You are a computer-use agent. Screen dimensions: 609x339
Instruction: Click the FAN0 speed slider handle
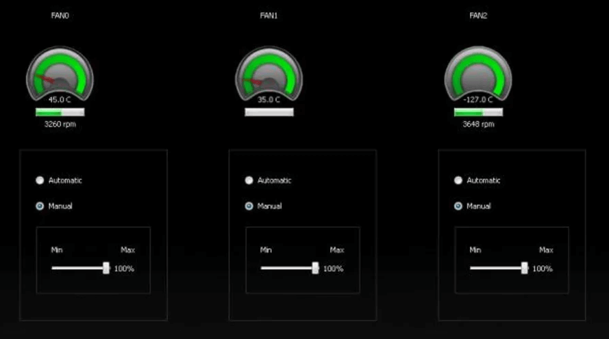click(x=106, y=268)
